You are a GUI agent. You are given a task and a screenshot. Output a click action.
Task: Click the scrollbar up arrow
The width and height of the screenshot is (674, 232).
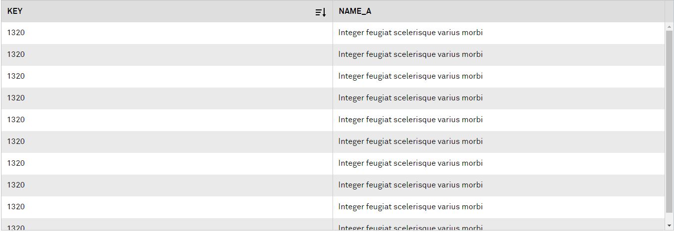pos(669,26)
